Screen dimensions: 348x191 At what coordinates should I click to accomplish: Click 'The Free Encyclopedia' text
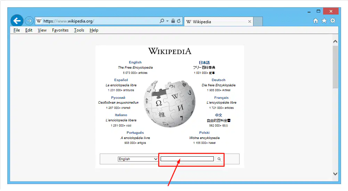[x=135, y=68]
